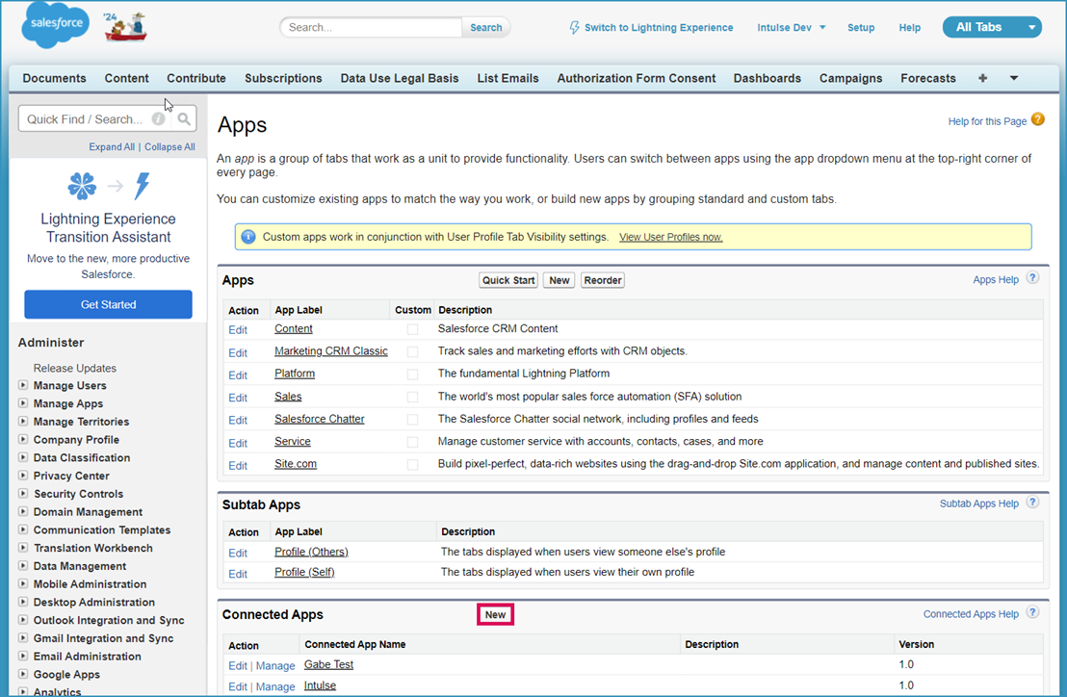The image size is (1067, 697).
Task: Switch to the Content tab
Action: click(x=126, y=78)
